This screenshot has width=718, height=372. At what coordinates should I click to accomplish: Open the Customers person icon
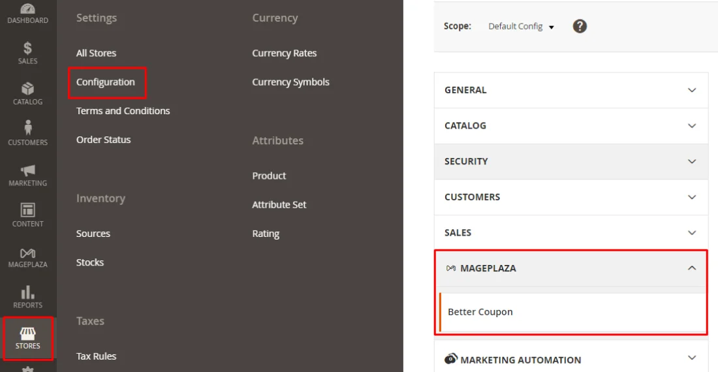pos(27,128)
